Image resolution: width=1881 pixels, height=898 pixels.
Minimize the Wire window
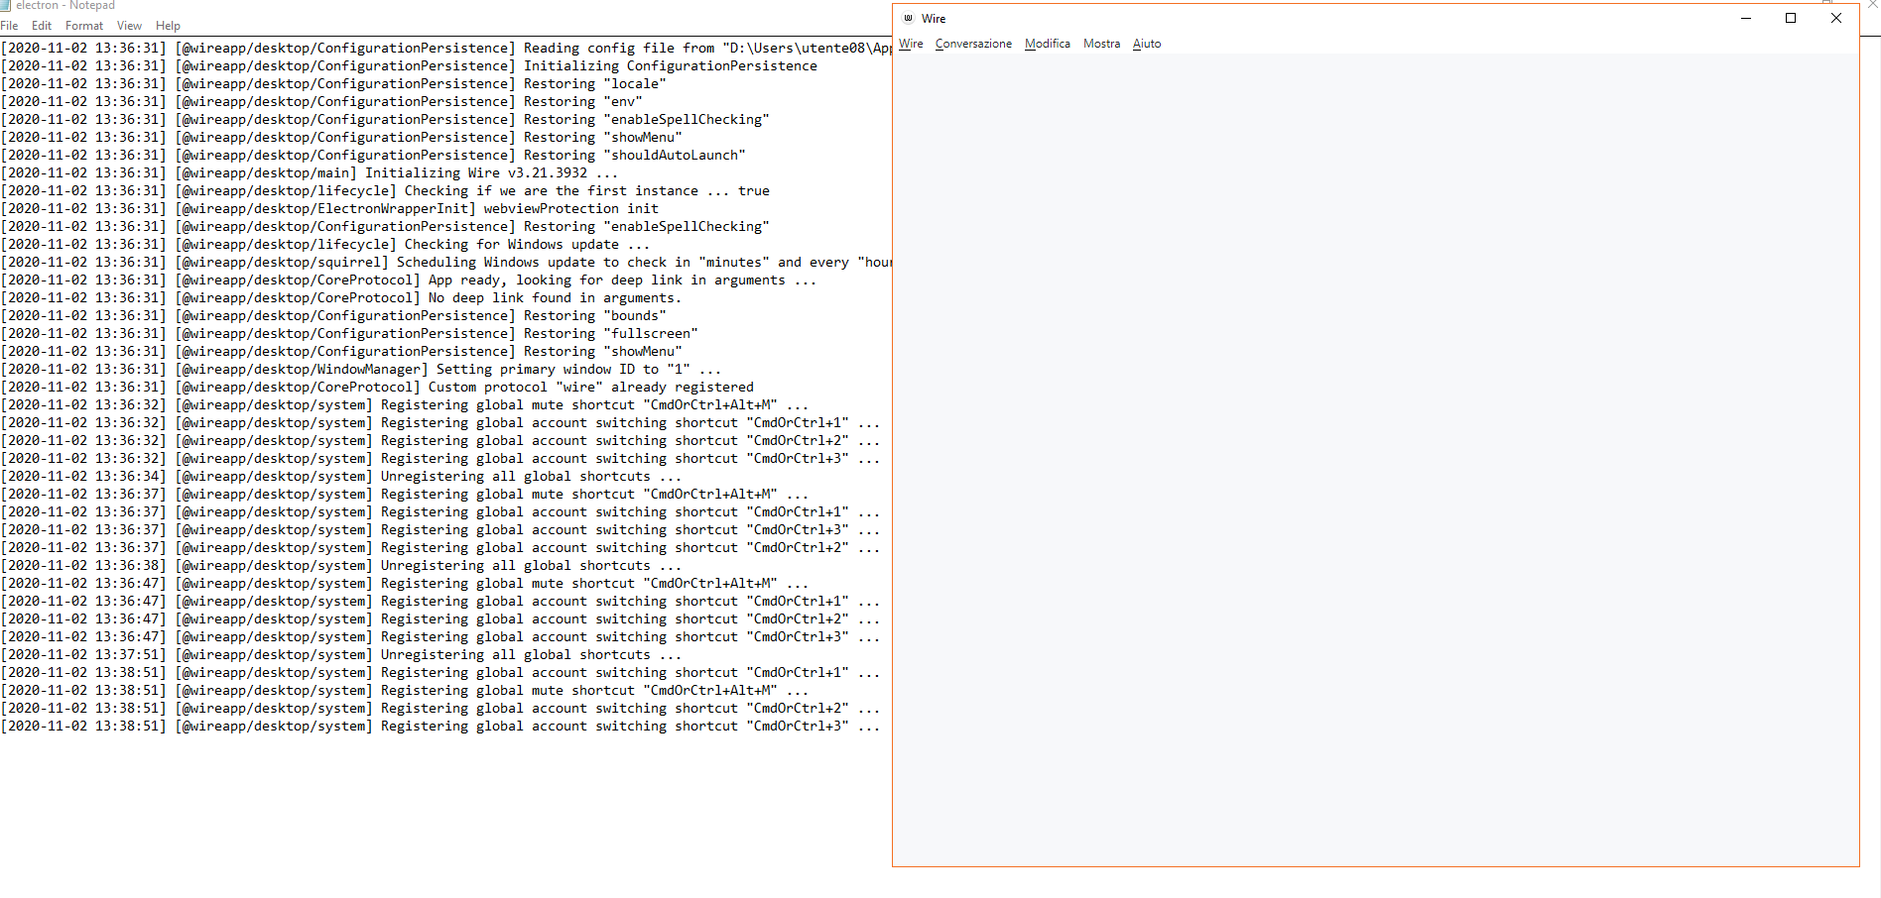pyautogui.click(x=1746, y=18)
